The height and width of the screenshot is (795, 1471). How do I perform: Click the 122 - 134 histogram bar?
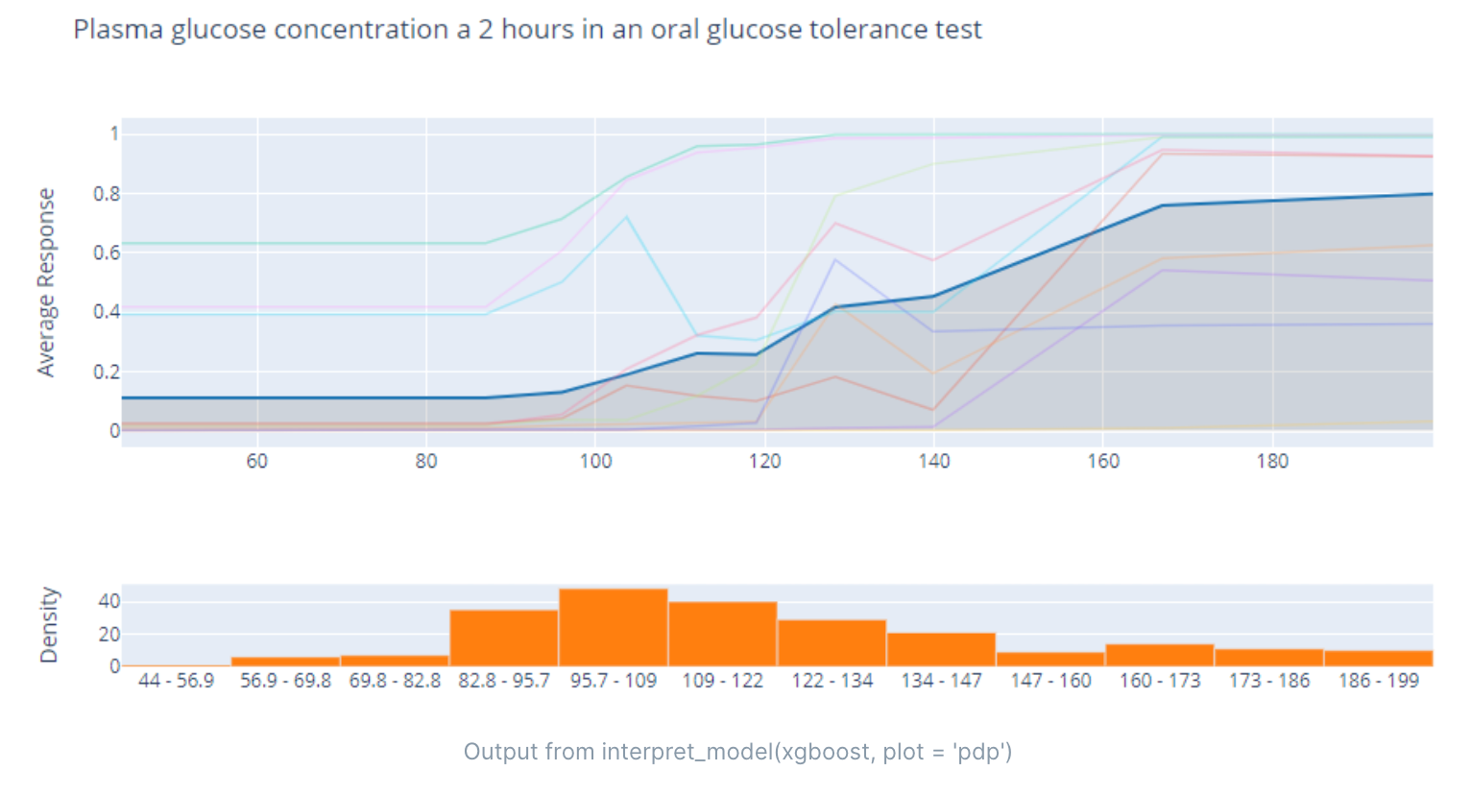(832, 643)
